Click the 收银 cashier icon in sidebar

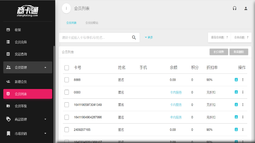click(x=8, y=30)
